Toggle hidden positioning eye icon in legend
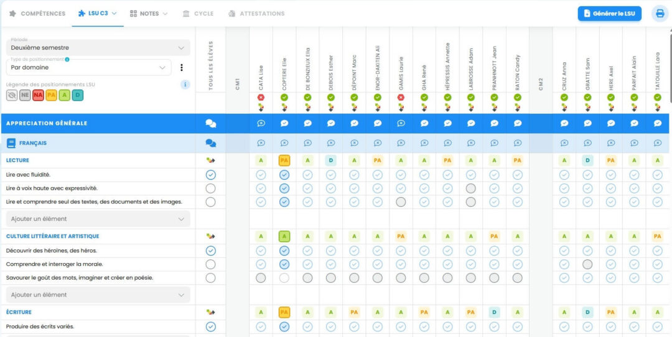The width and height of the screenshot is (672, 337). tap(12, 95)
